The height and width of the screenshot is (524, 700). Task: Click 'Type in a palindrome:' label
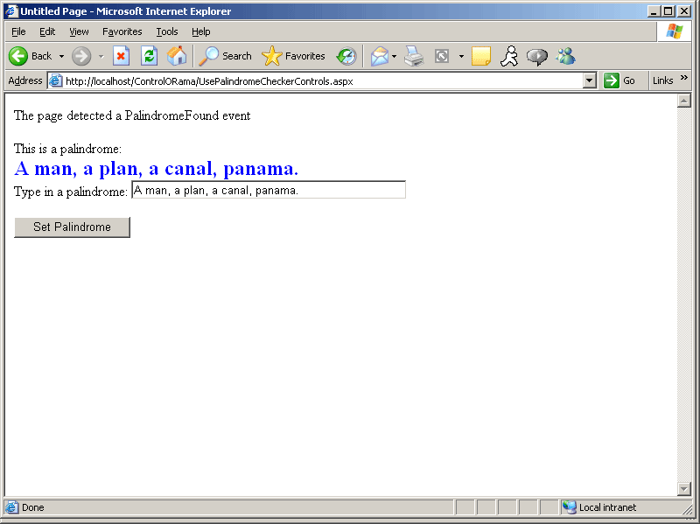coord(71,192)
